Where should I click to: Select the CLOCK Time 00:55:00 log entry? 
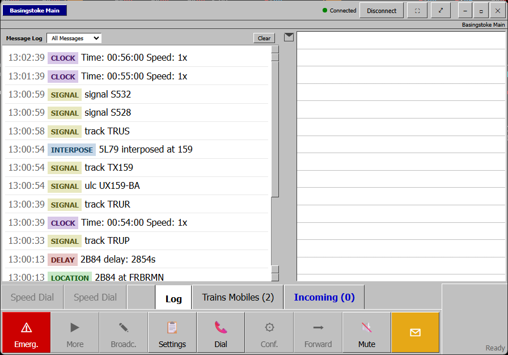tap(137, 76)
